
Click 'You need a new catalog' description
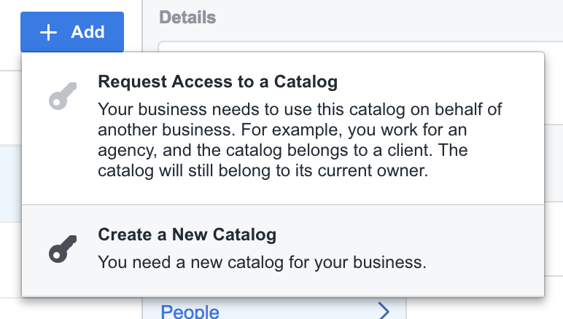pos(261,262)
